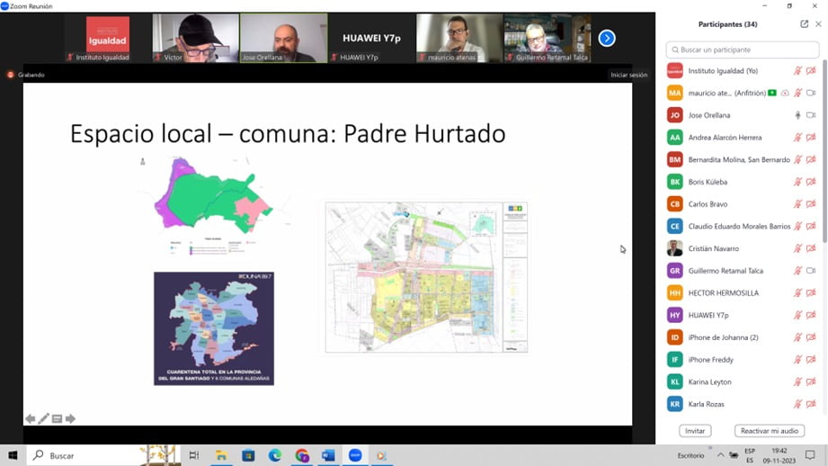
Task: Advance to next slide arrow
Action: point(70,419)
